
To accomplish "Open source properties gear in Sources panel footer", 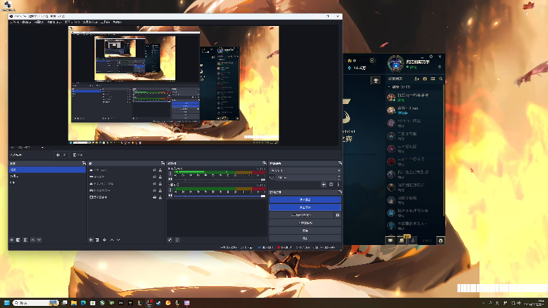I will 105,240.
